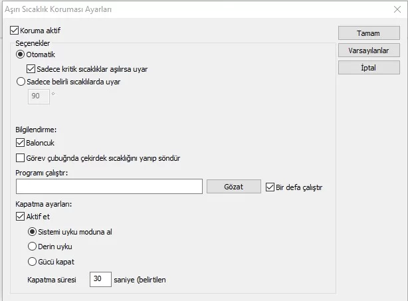The height and width of the screenshot is (301, 408).
Task: Confirm settings with the Tamam button
Action: coord(368,33)
